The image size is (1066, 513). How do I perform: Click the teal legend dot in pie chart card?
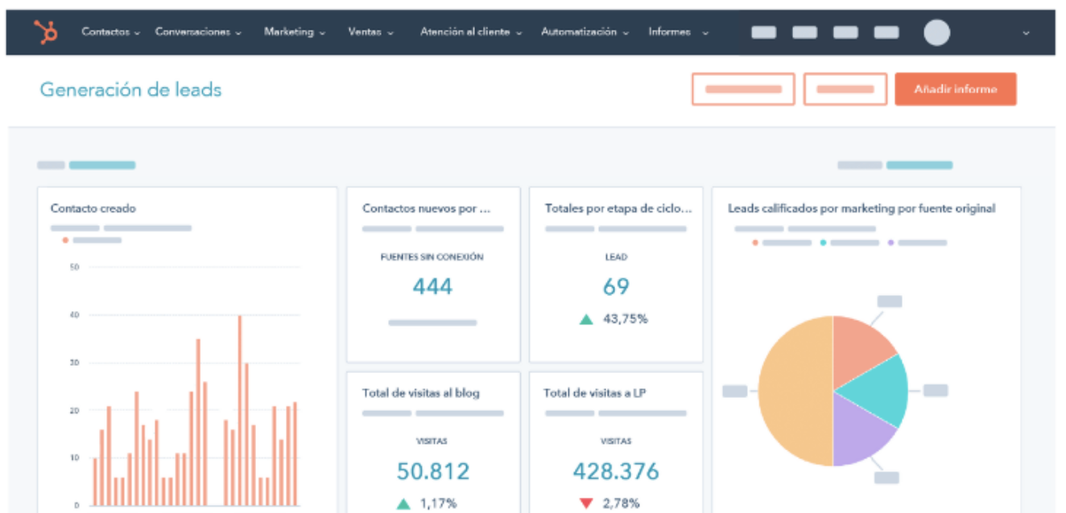[x=823, y=242]
